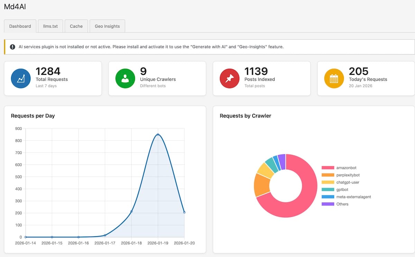Image resolution: width=415 pixels, height=257 pixels.
Task: Open the Cache tab
Action: point(76,26)
